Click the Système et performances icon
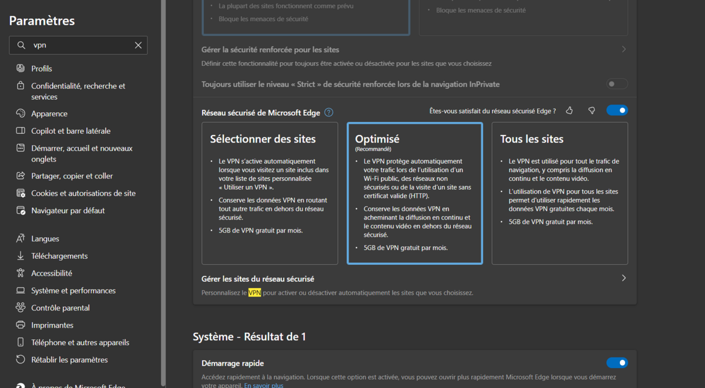705x388 pixels. [21, 291]
